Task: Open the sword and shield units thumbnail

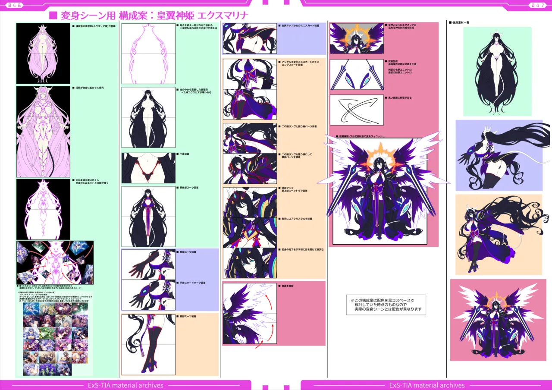Action: (357, 75)
